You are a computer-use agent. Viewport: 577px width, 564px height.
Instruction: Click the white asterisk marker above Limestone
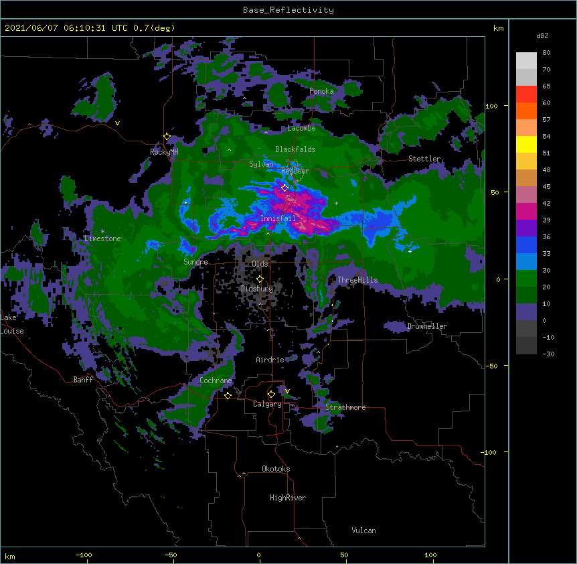click(102, 231)
